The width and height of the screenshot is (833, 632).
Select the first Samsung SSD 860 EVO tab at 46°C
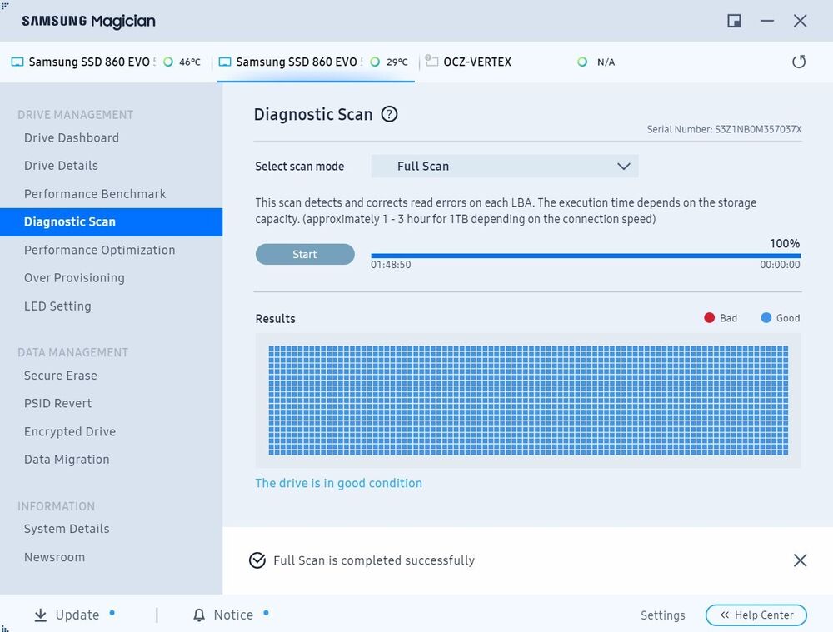point(107,62)
